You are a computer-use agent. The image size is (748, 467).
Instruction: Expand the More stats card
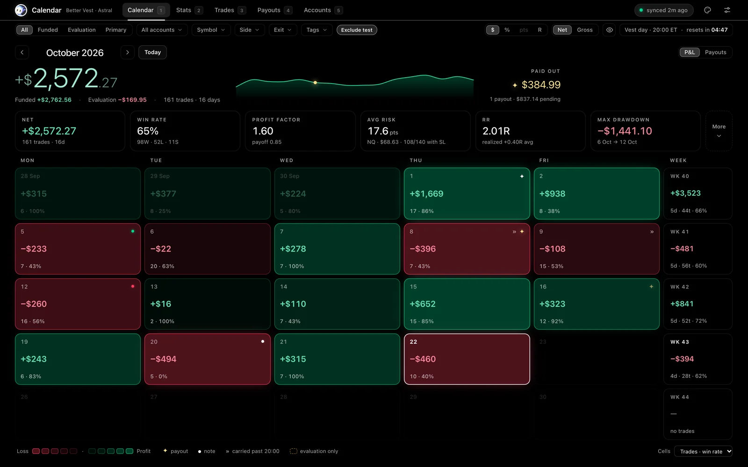(719, 131)
